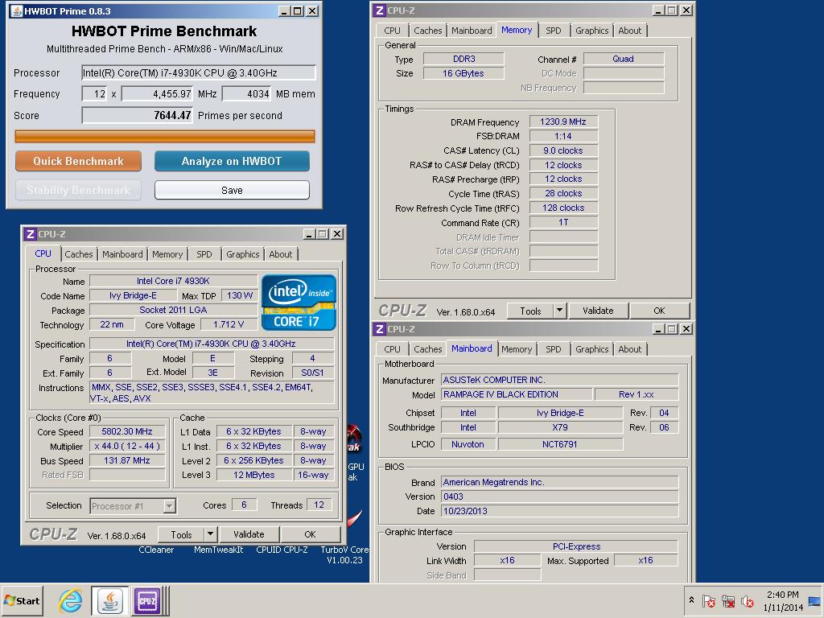
Task: Click the LPCIO chip NCT6791
Action: click(560, 444)
